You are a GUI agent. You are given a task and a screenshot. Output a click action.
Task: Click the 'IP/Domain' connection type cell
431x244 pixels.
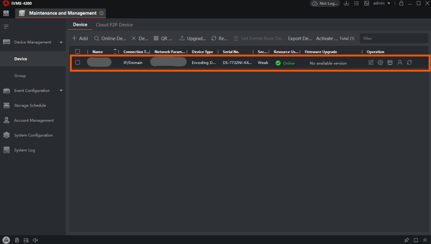[133, 63]
